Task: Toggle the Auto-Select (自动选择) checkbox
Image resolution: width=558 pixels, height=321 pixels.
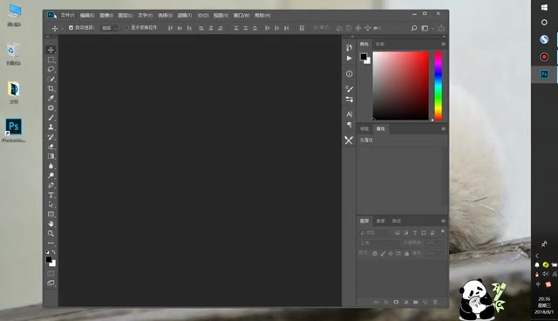Action: tap(71, 28)
